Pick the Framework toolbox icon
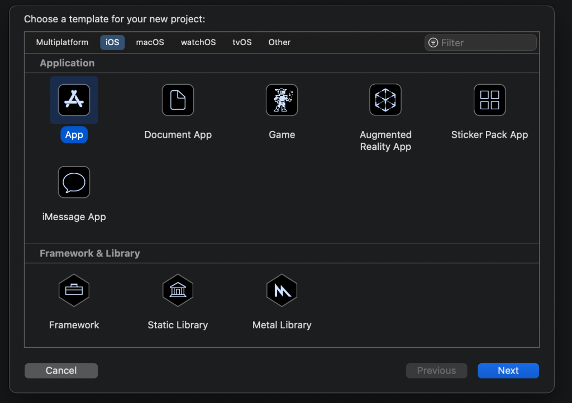Viewport: 572px width, 403px height. pyautogui.click(x=74, y=290)
